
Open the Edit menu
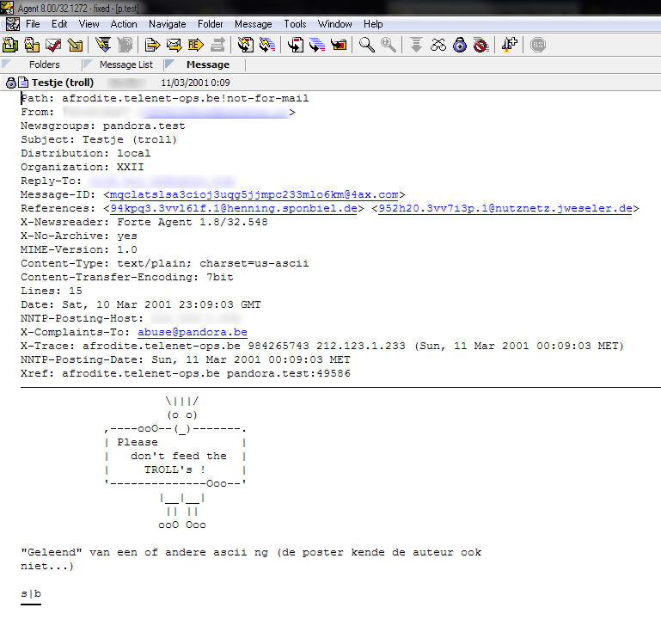click(x=59, y=24)
